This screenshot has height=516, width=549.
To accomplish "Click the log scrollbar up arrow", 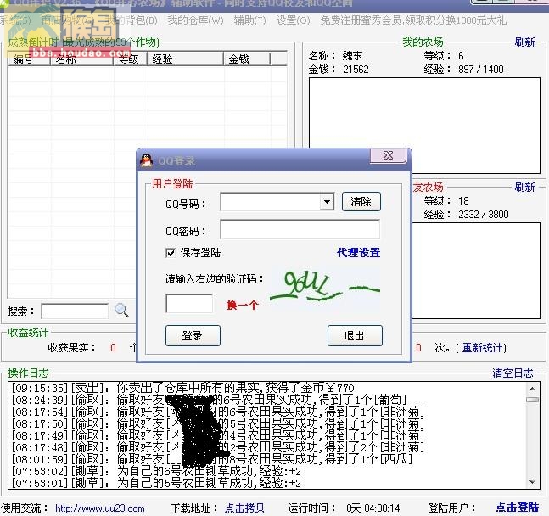I will 532,389.
